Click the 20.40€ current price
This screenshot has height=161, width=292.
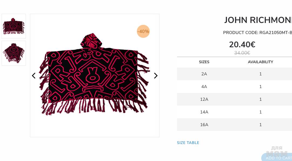242,45
